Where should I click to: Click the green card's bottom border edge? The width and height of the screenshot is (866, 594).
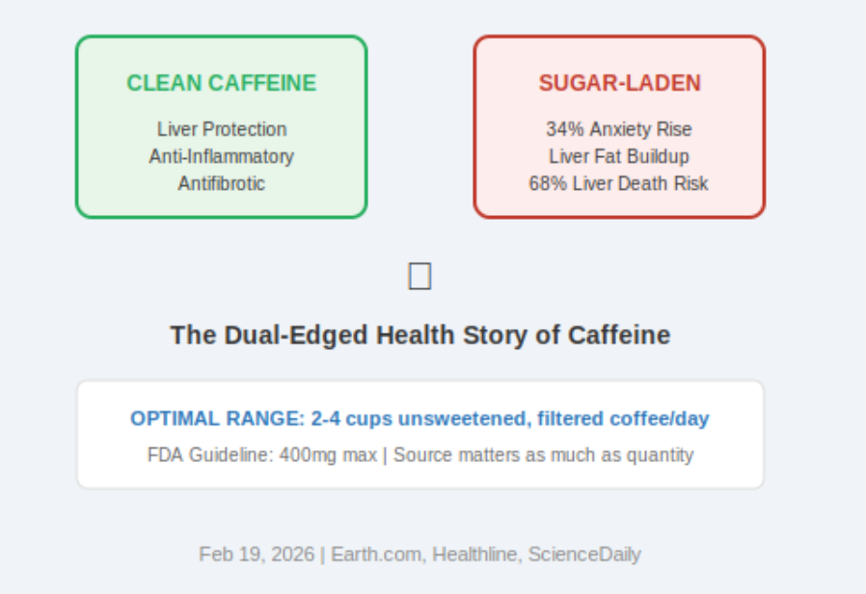click(x=221, y=217)
